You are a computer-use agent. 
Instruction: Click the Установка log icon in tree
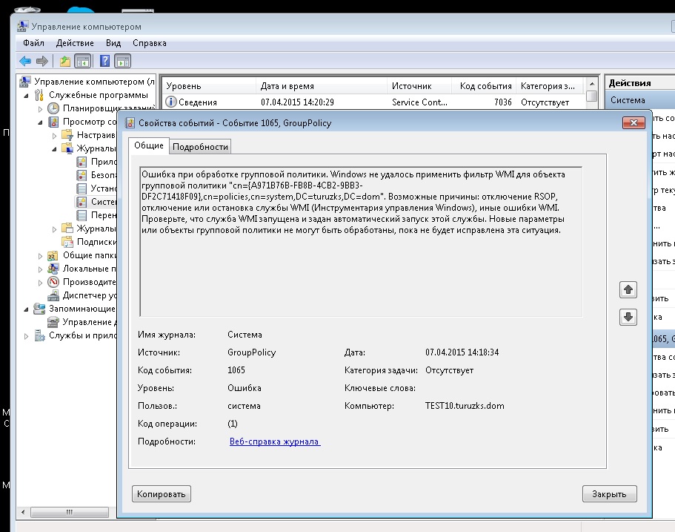point(82,188)
